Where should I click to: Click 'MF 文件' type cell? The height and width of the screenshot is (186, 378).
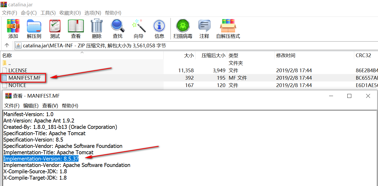click(238, 78)
